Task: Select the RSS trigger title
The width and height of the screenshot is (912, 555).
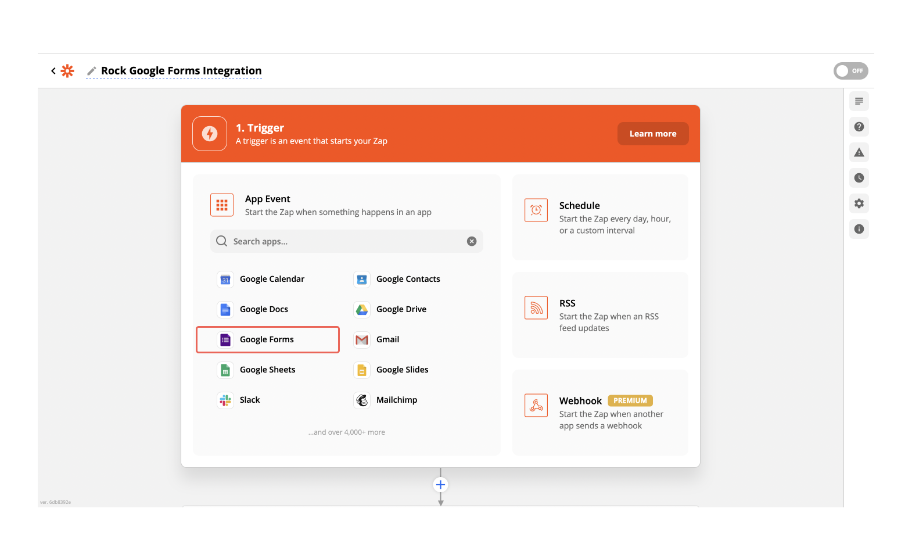Action: click(568, 303)
